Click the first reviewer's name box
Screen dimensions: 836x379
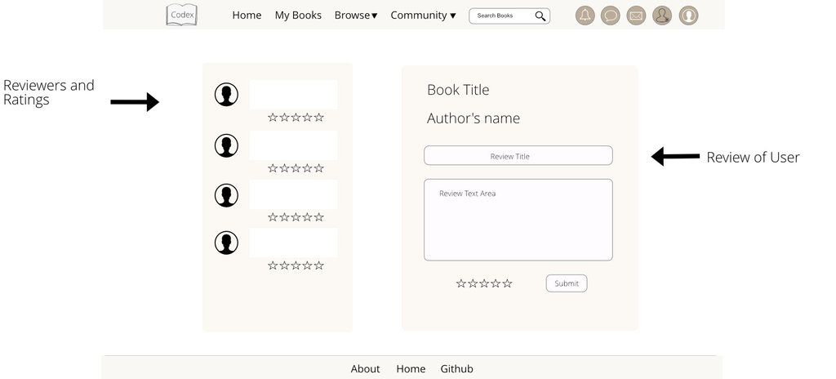(x=293, y=95)
